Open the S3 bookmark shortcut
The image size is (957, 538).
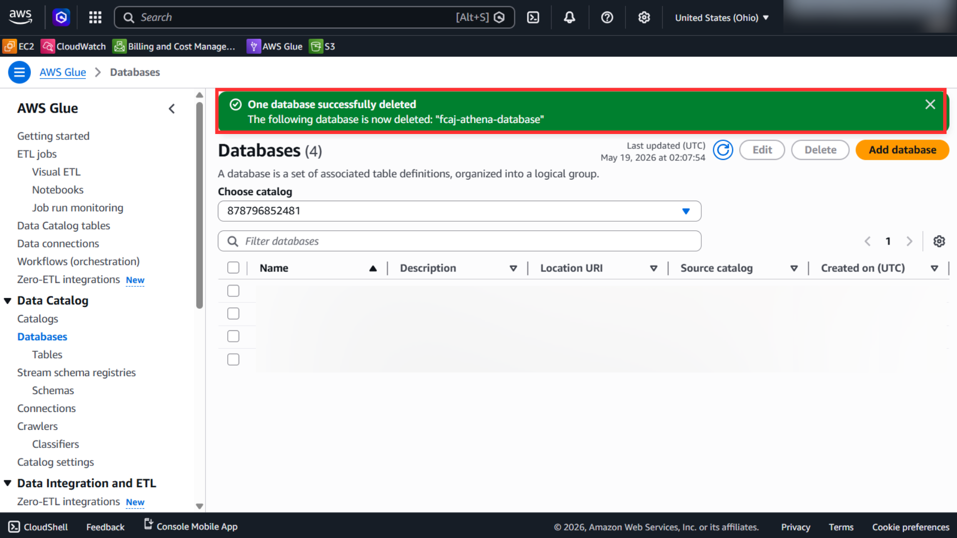pos(322,46)
